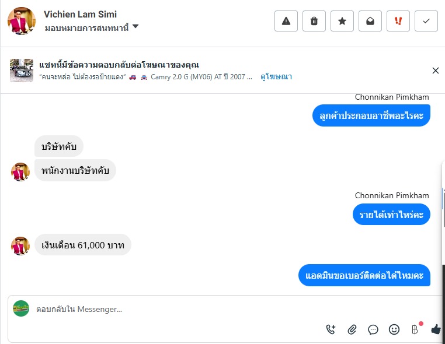Delete conversation with the trash icon
Screen dimensions: 445x344
pos(314,21)
